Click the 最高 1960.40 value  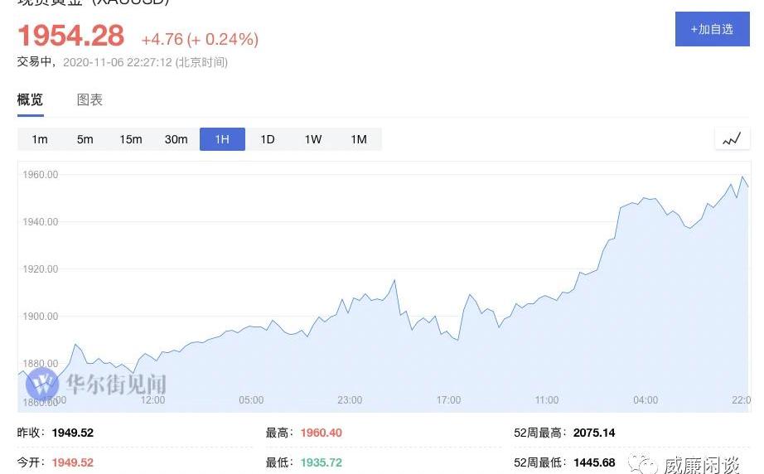[321, 433]
